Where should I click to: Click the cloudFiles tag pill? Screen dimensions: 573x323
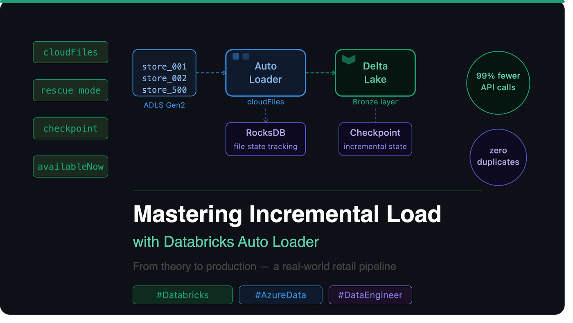click(70, 52)
